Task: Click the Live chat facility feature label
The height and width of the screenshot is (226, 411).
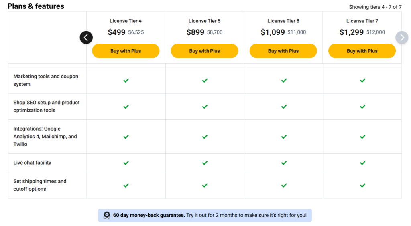Action: click(x=32, y=163)
